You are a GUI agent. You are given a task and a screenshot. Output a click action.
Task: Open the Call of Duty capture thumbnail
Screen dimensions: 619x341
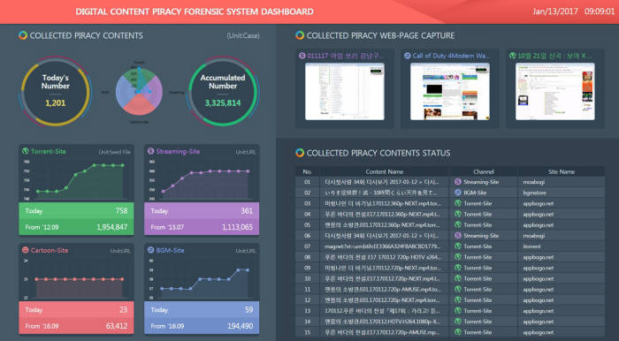click(x=450, y=92)
